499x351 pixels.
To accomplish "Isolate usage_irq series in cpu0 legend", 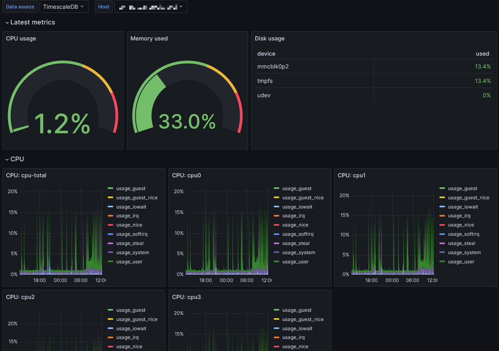I will click(x=294, y=216).
